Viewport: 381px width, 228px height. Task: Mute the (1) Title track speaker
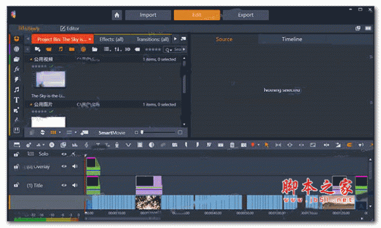(75, 185)
